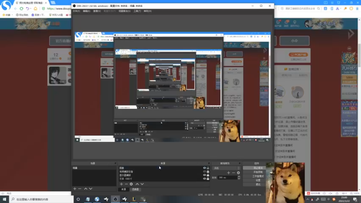Expand the dropdown beside the scissors tool
This screenshot has height=203, width=361.
(x=341, y=9)
